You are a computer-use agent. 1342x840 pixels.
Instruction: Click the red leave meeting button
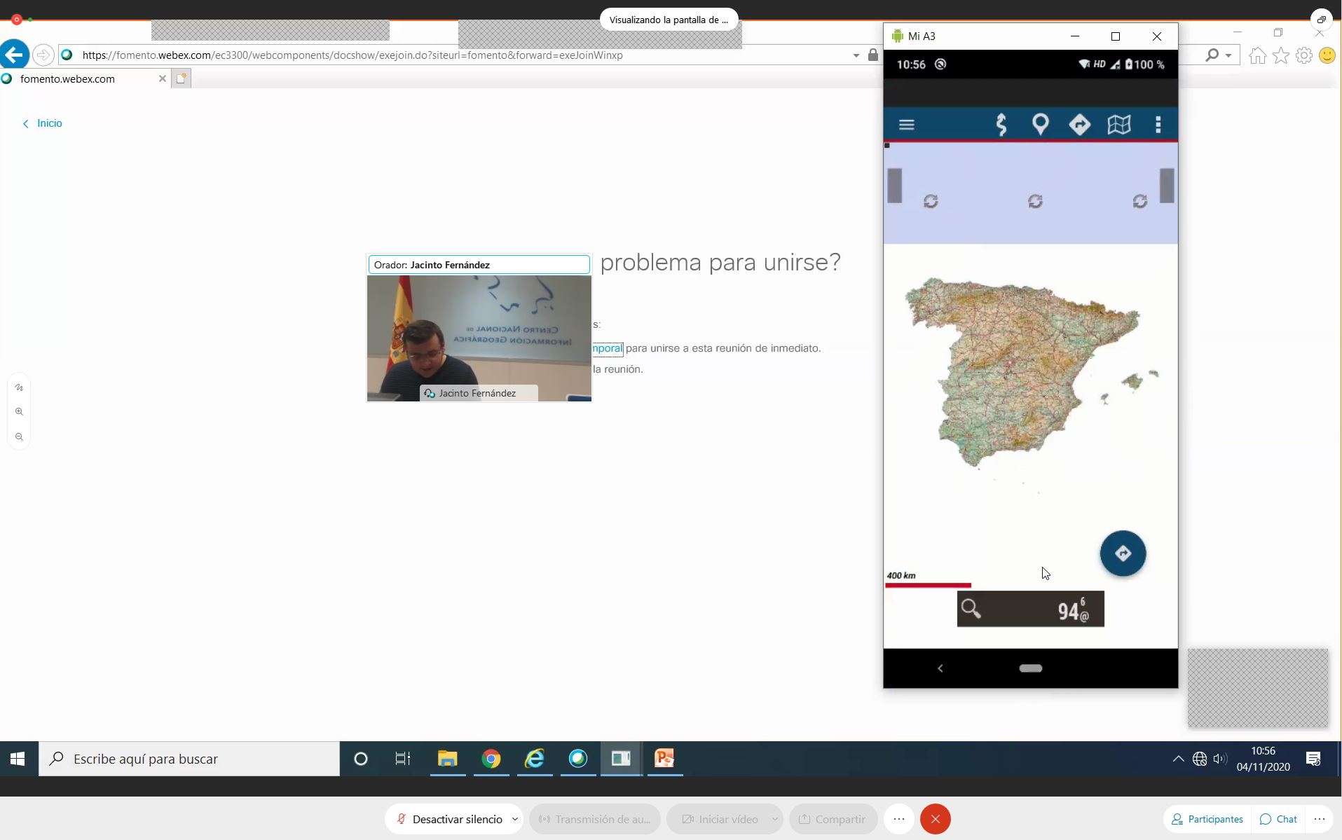(935, 819)
